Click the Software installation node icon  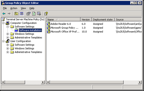16,30
